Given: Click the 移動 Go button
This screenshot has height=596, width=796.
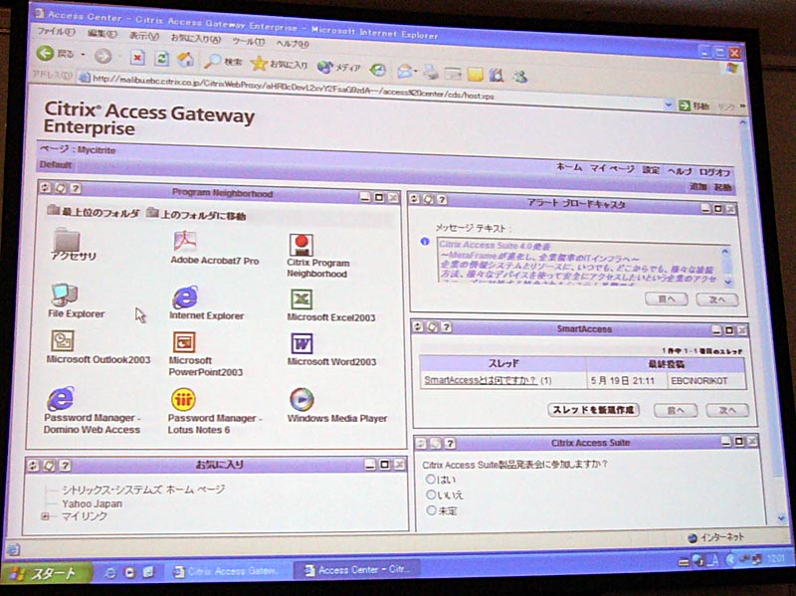Looking at the screenshot, I should click(694, 105).
